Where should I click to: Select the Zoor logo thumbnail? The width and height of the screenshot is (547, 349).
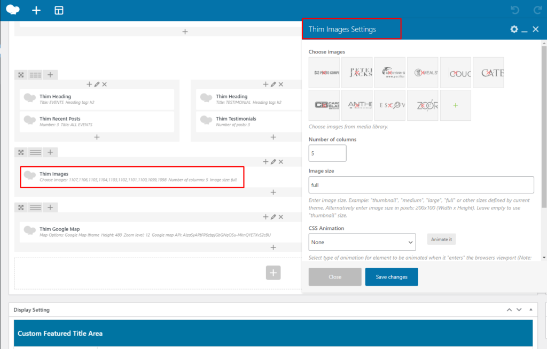point(423,105)
